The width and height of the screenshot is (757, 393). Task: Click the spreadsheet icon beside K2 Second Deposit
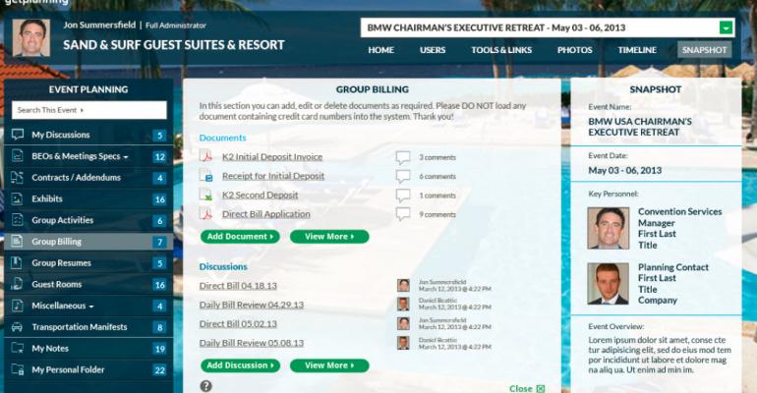(x=206, y=195)
